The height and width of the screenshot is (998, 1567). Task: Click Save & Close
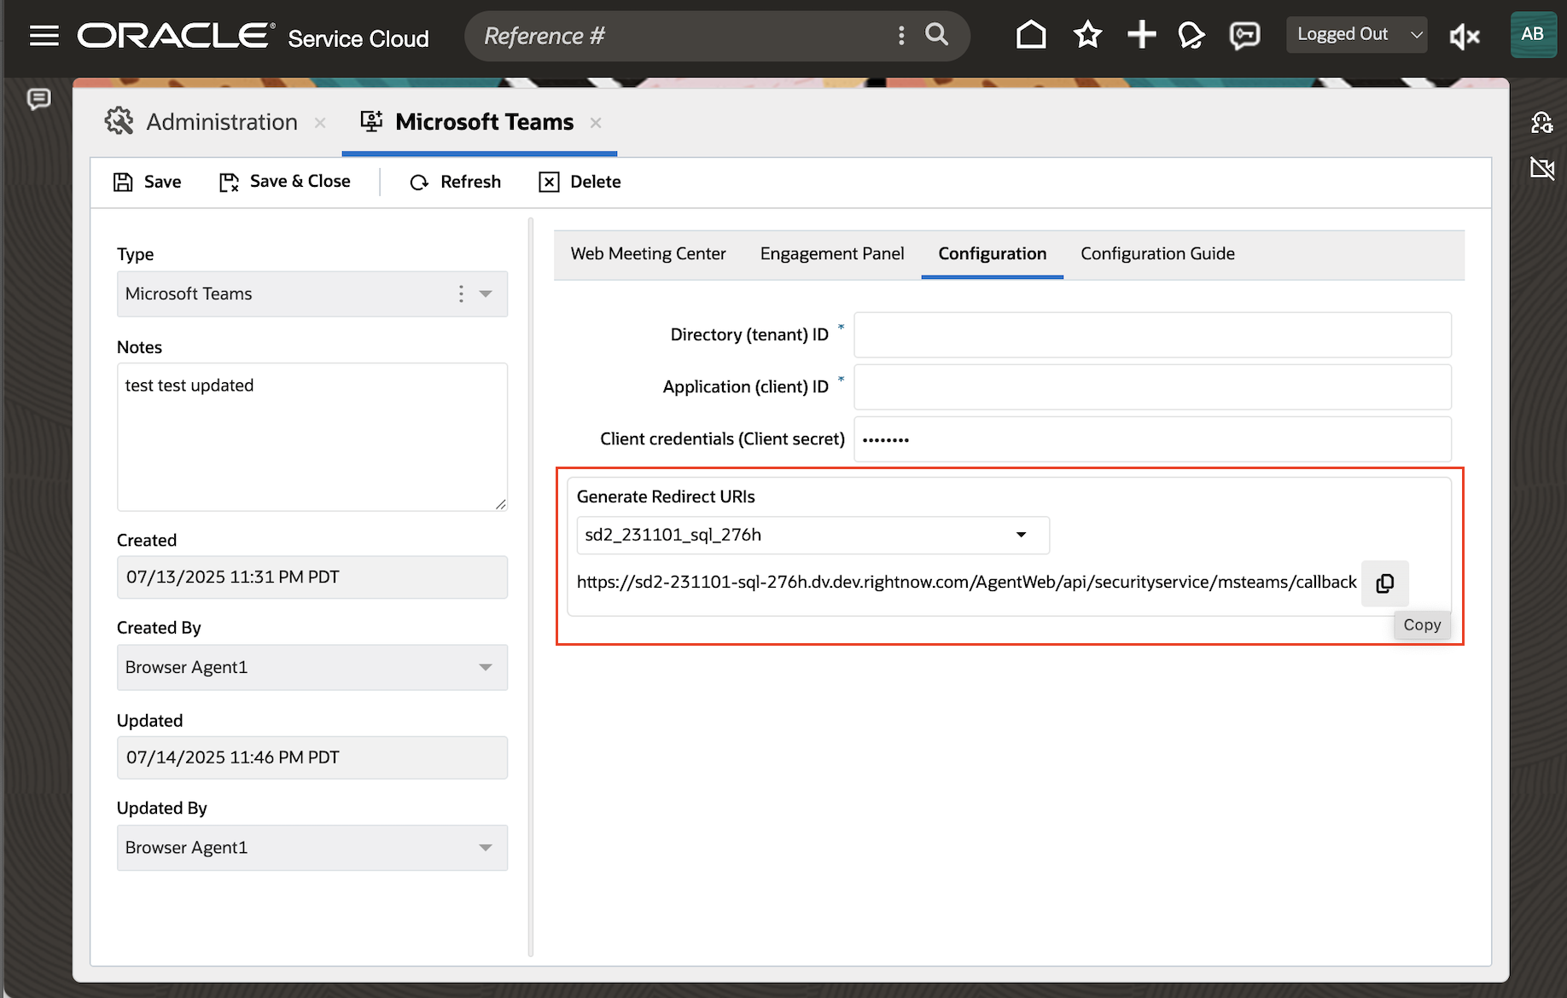tap(285, 181)
